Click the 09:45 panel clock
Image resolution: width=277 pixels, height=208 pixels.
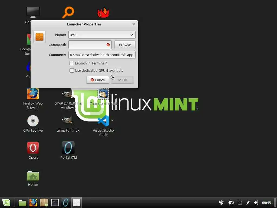click(x=266, y=203)
